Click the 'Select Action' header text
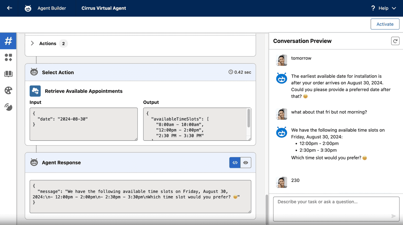The height and width of the screenshot is (225, 403). click(x=58, y=72)
